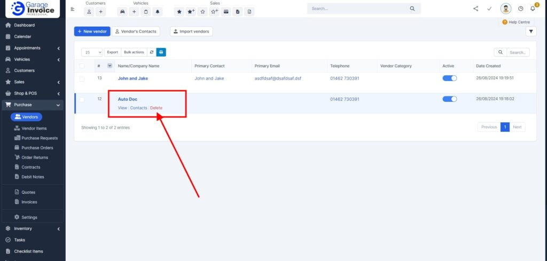
Task: Open the filter funnel button
Action: pyautogui.click(x=531, y=31)
